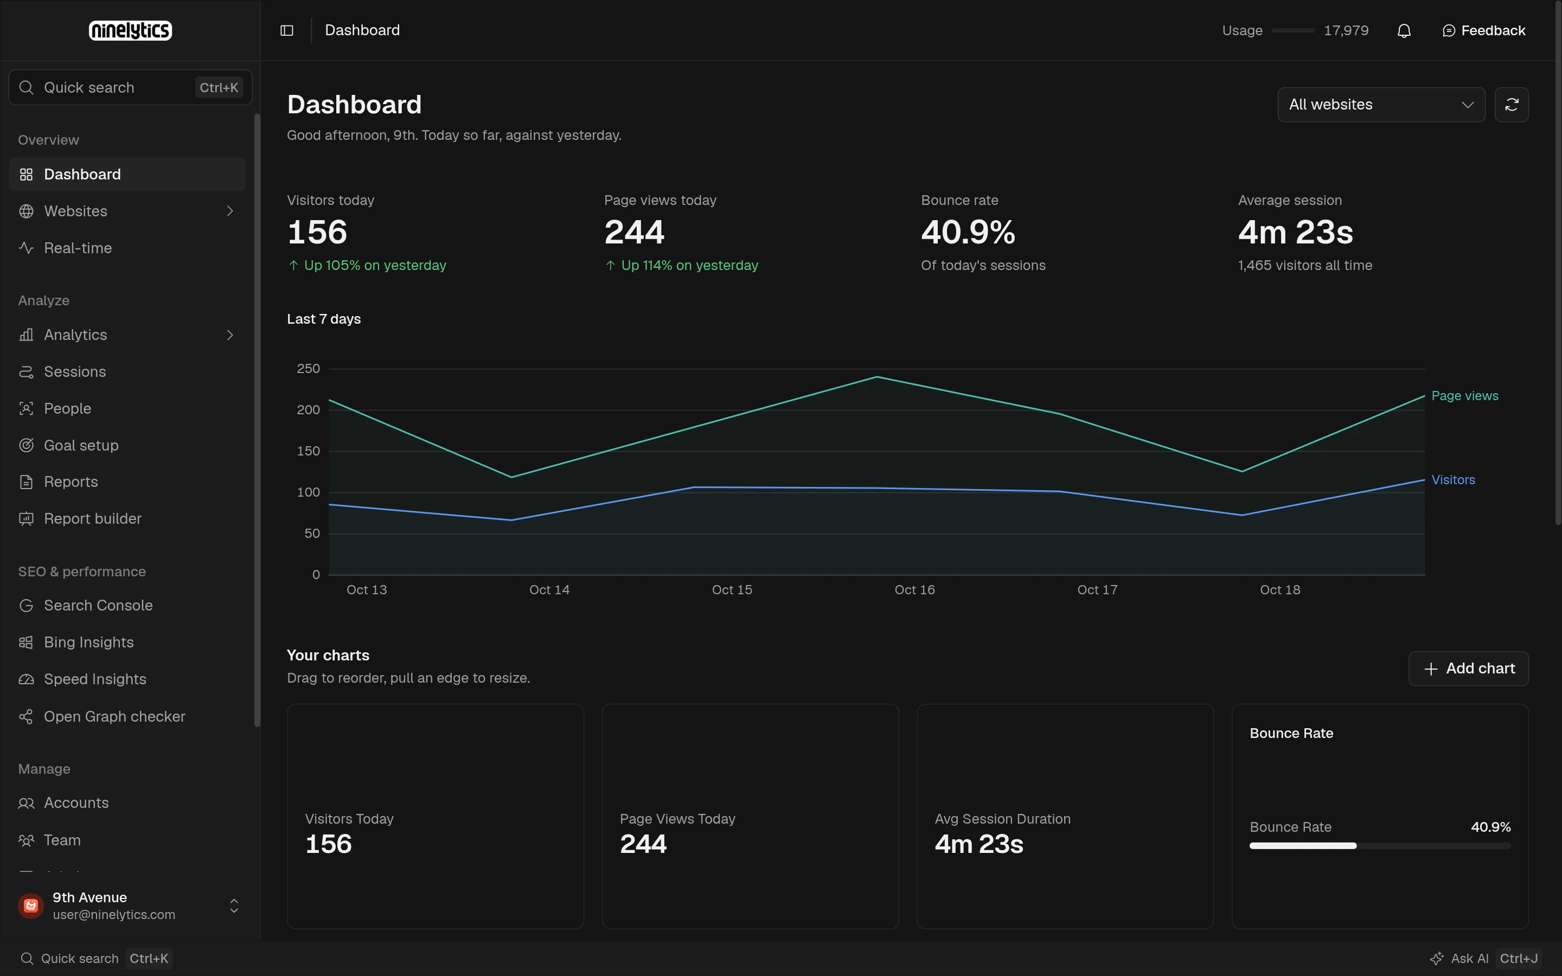
Task: Click the Team icon in sidebar
Action: click(x=27, y=840)
